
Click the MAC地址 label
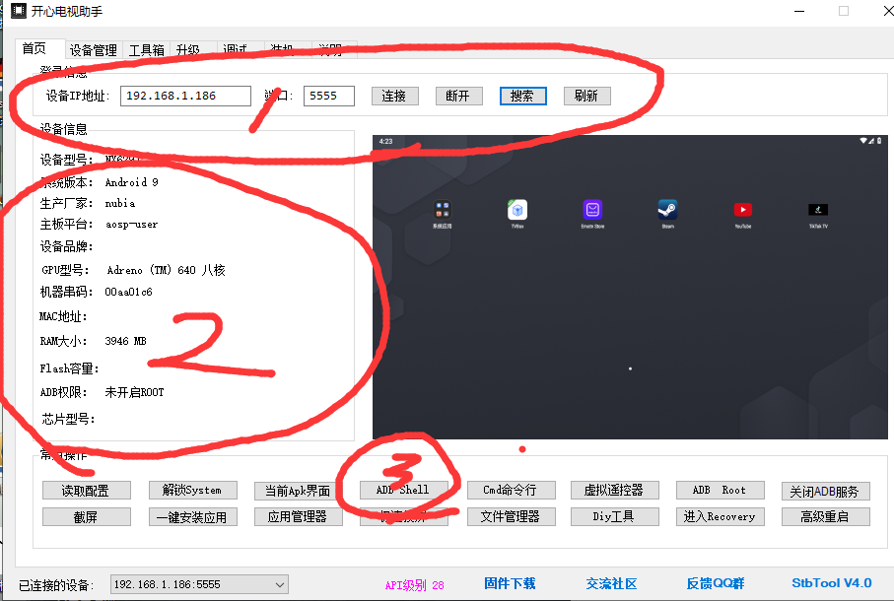point(63,316)
